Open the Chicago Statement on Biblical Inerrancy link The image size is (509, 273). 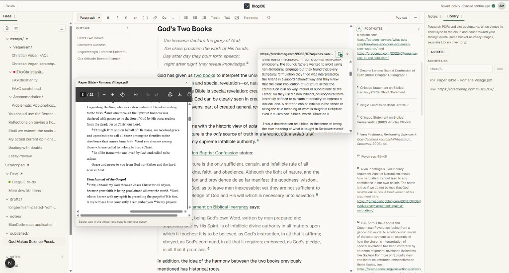click(x=219, y=207)
